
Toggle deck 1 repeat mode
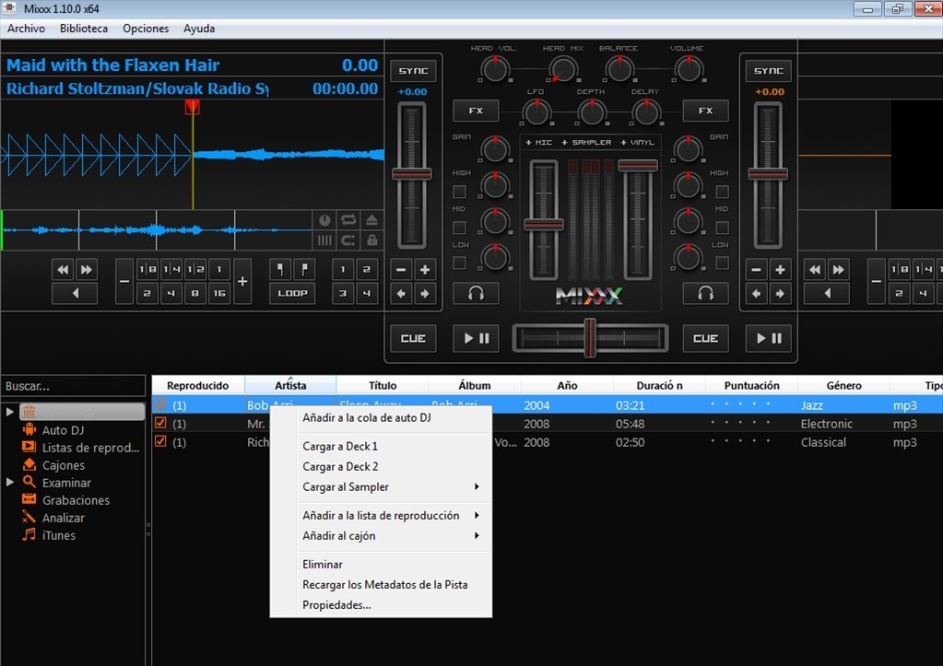(348, 219)
